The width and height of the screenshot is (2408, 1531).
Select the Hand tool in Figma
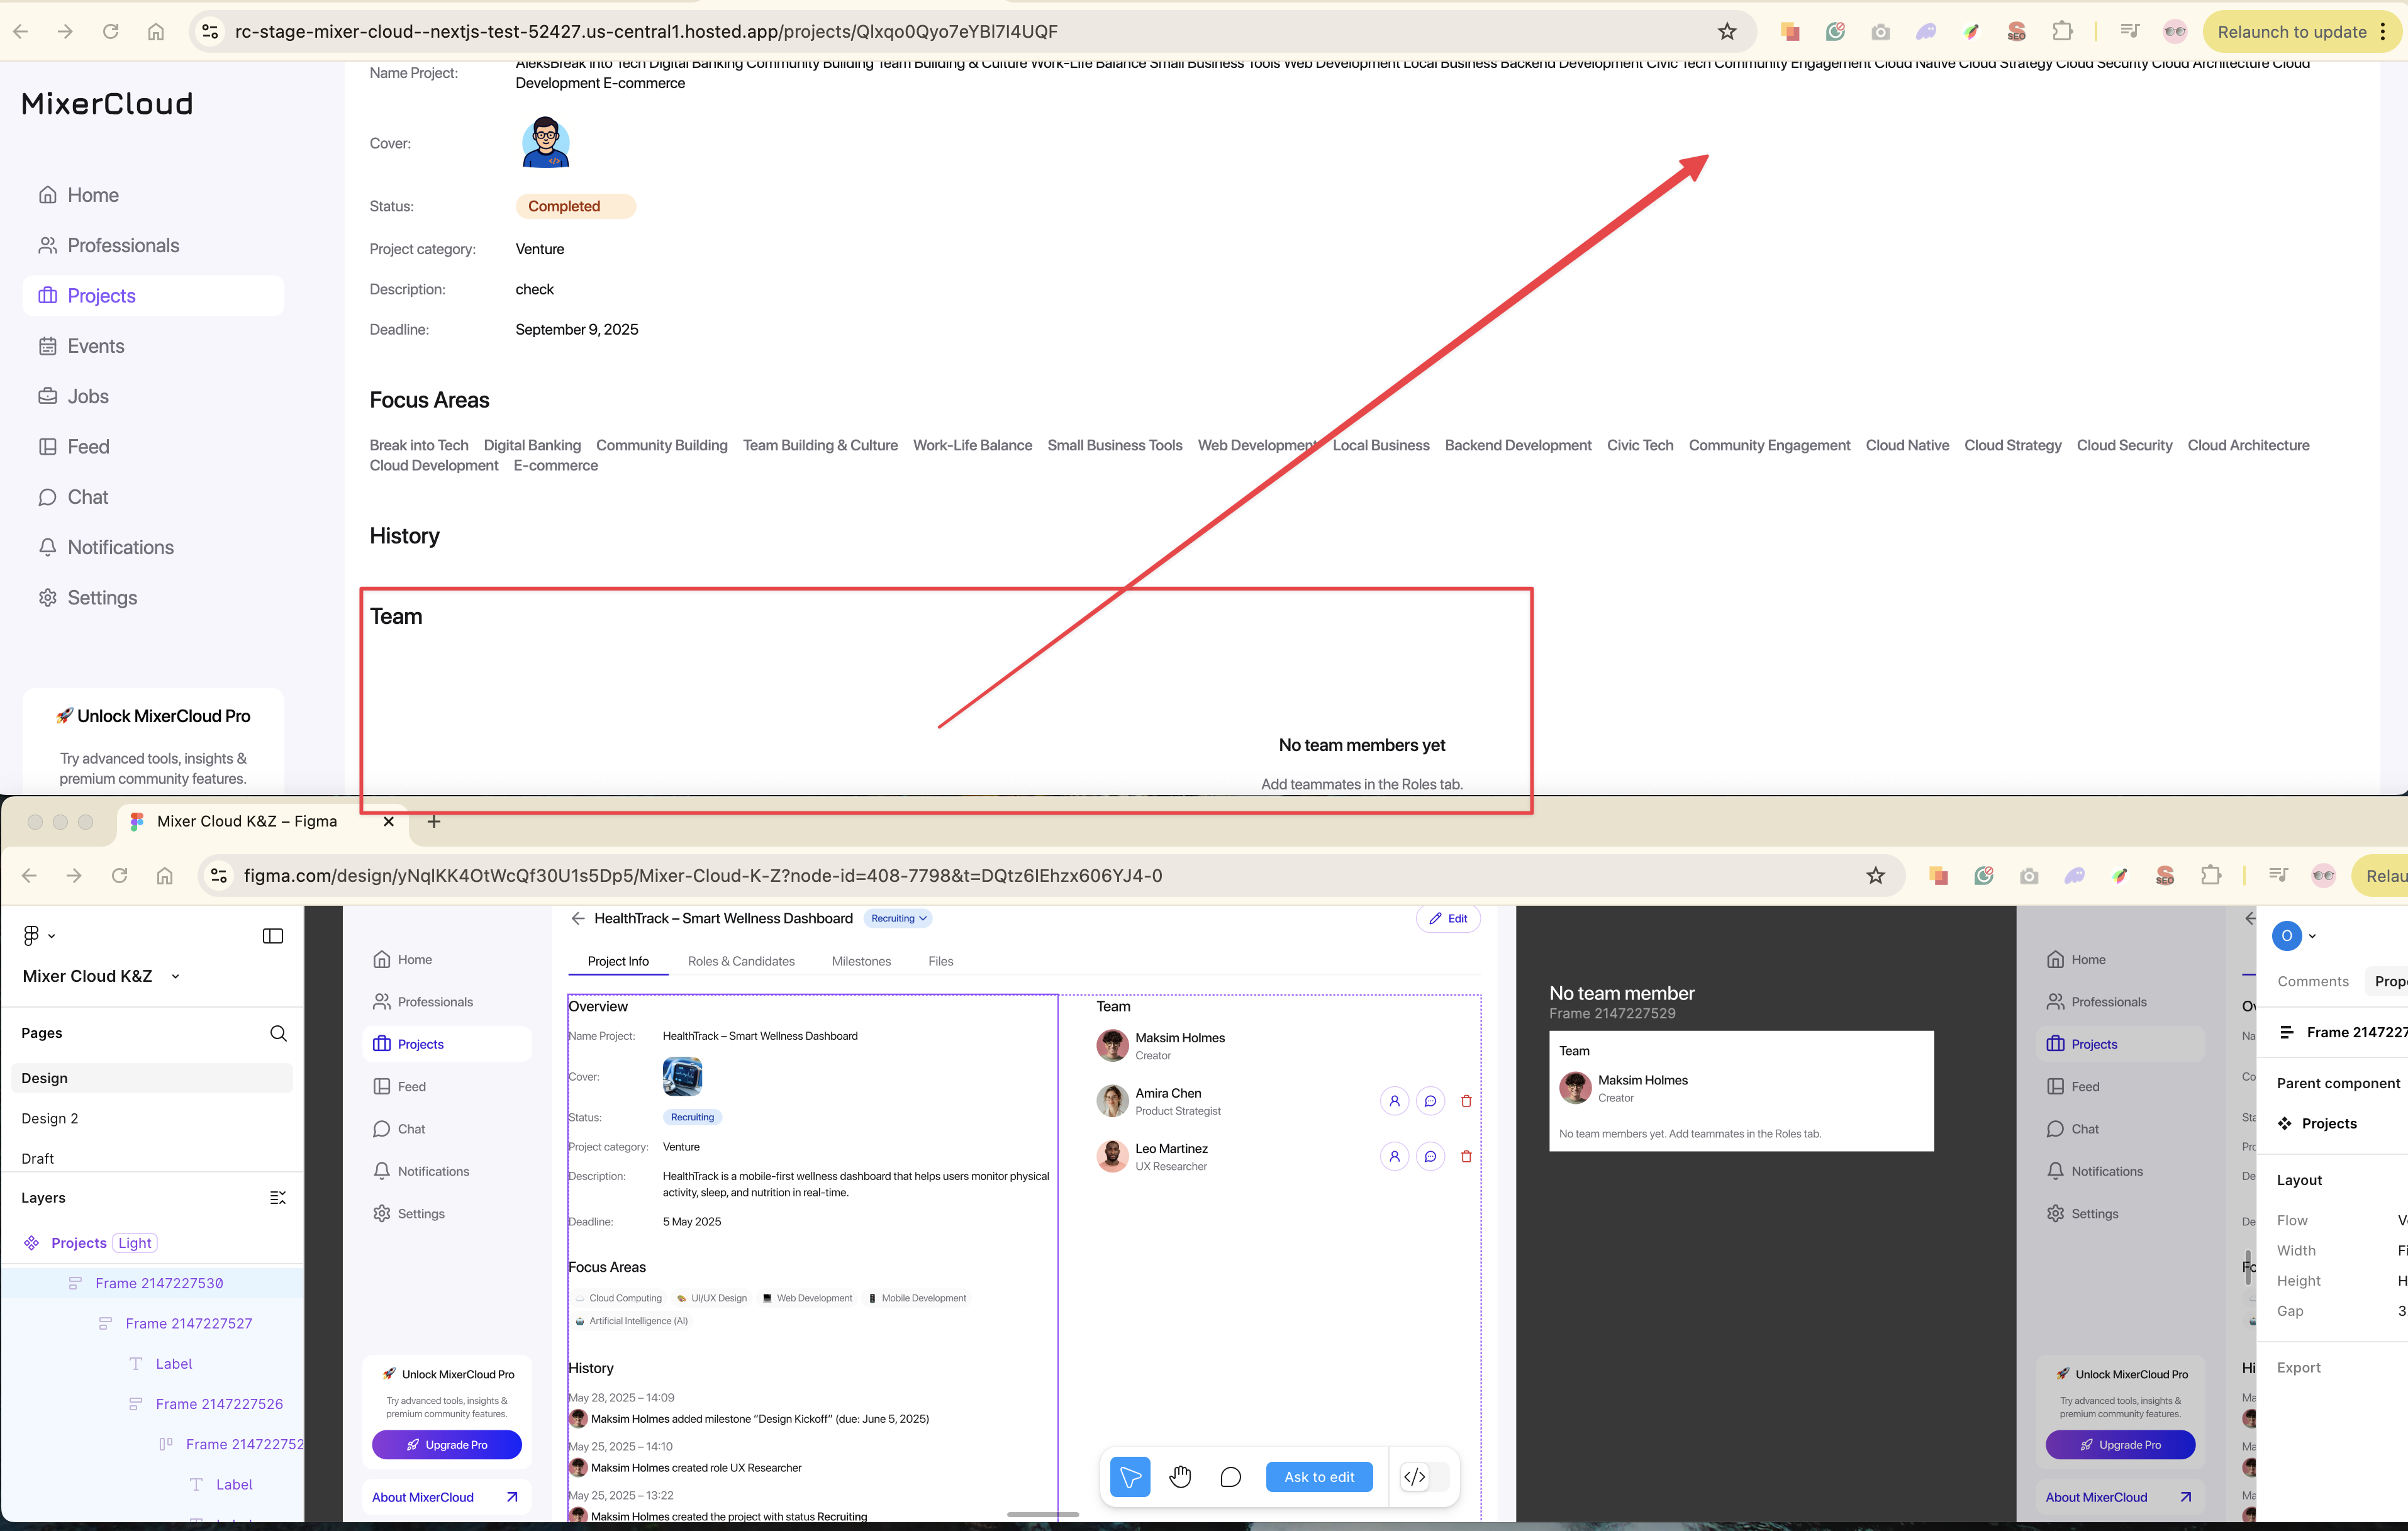[1180, 1477]
